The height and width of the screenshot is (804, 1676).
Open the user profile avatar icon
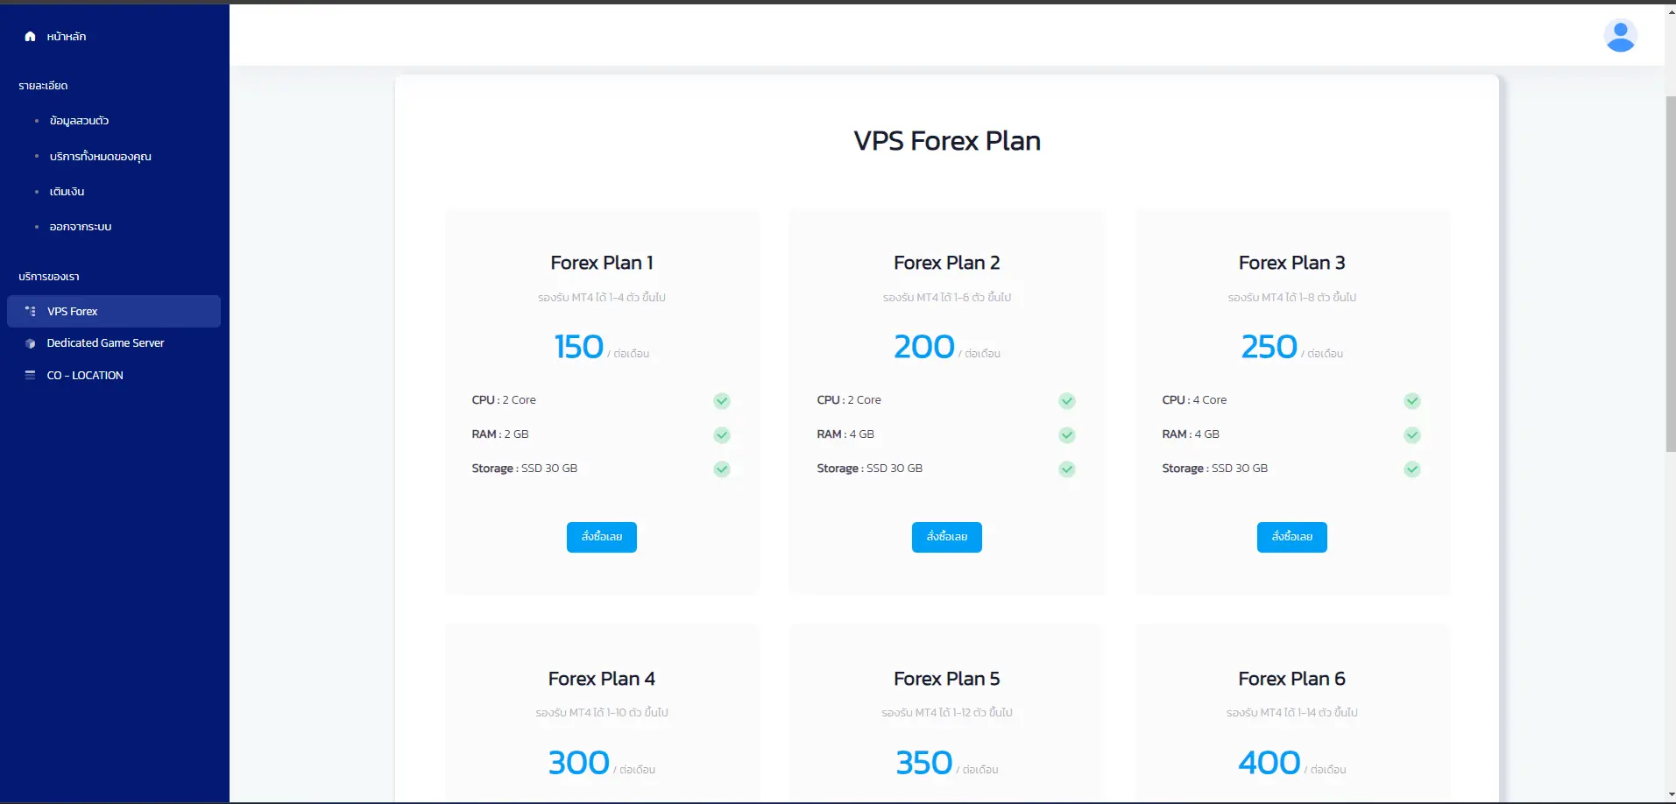pyautogui.click(x=1620, y=36)
